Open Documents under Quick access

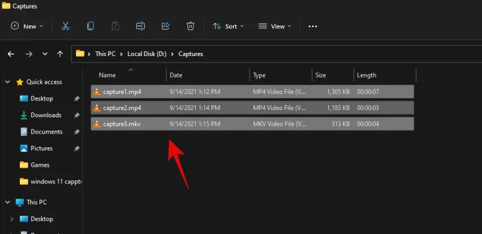click(46, 132)
